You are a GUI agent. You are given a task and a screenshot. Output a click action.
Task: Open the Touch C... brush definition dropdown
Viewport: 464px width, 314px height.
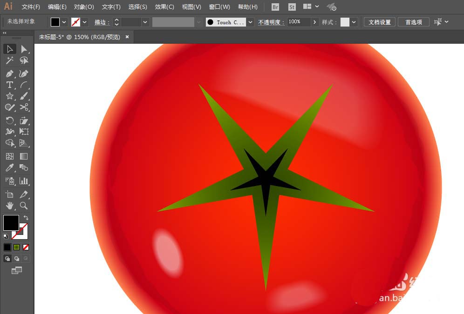250,22
